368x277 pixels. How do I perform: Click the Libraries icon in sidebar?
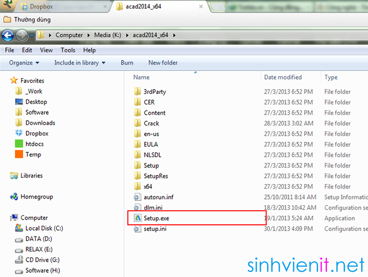point(14,175)
